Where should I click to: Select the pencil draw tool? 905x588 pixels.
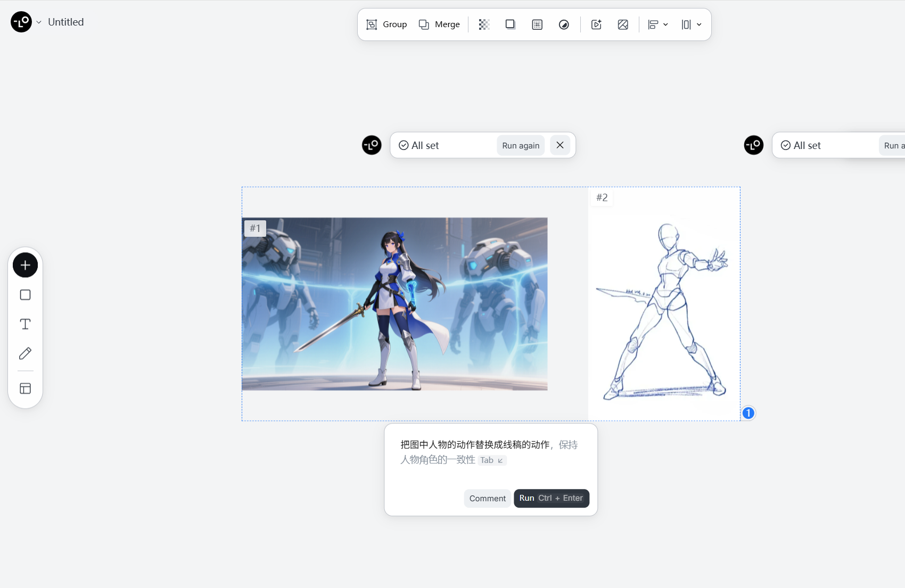(25, 353)
